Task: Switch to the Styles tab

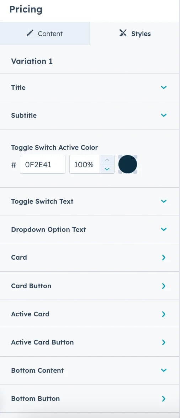Action: pos(135,34)
